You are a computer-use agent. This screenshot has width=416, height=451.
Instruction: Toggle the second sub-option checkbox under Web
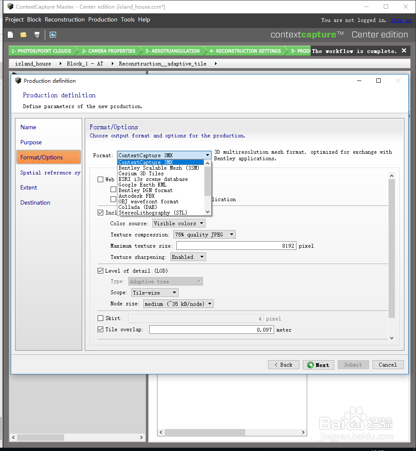pyautogui.click(x=114, y=199)
